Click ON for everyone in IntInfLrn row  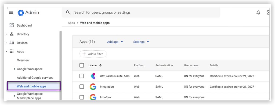pos(194,97)
